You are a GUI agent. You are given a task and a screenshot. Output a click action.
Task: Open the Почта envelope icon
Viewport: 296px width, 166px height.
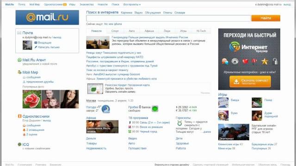click(19, 33)
